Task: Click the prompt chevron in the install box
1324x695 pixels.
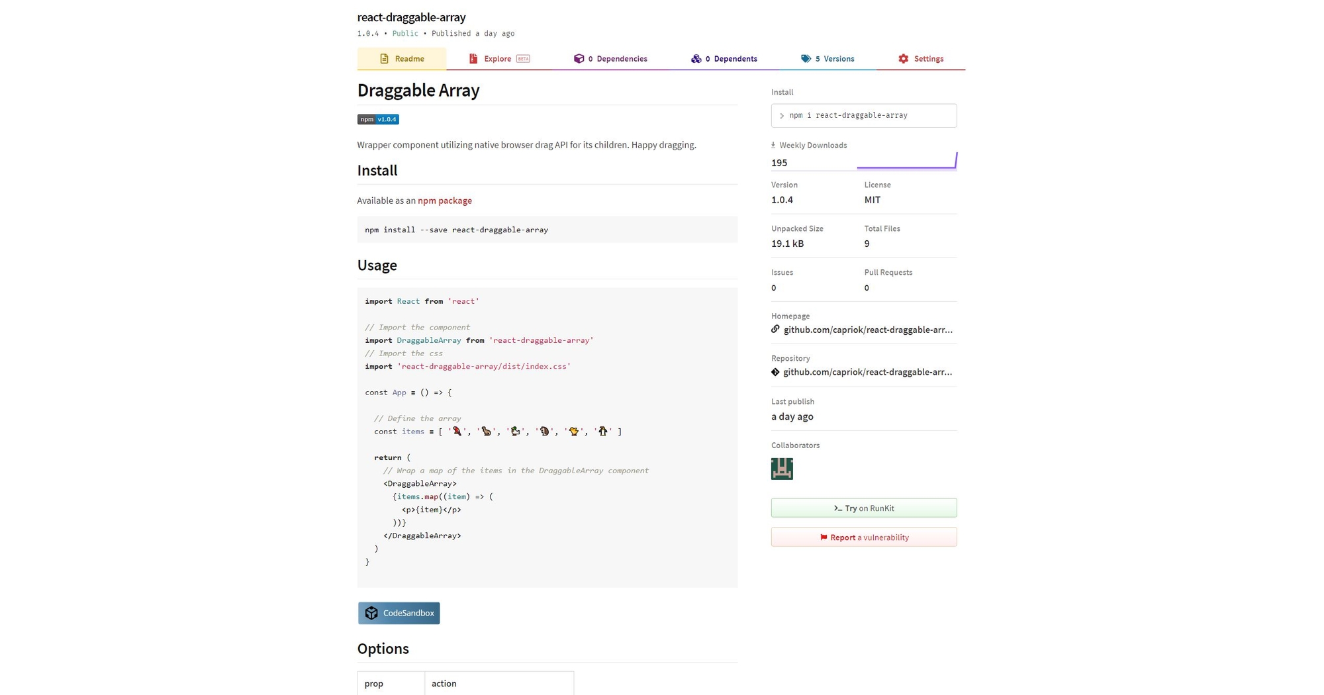Action: [782, 115]
